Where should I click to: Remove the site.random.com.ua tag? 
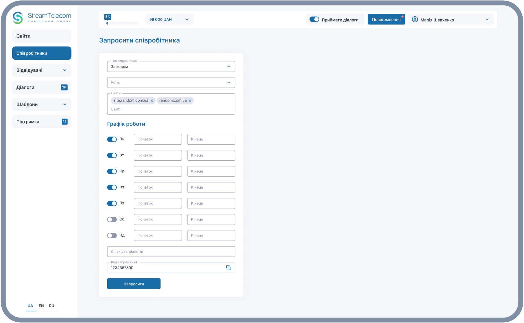(152, 101)
